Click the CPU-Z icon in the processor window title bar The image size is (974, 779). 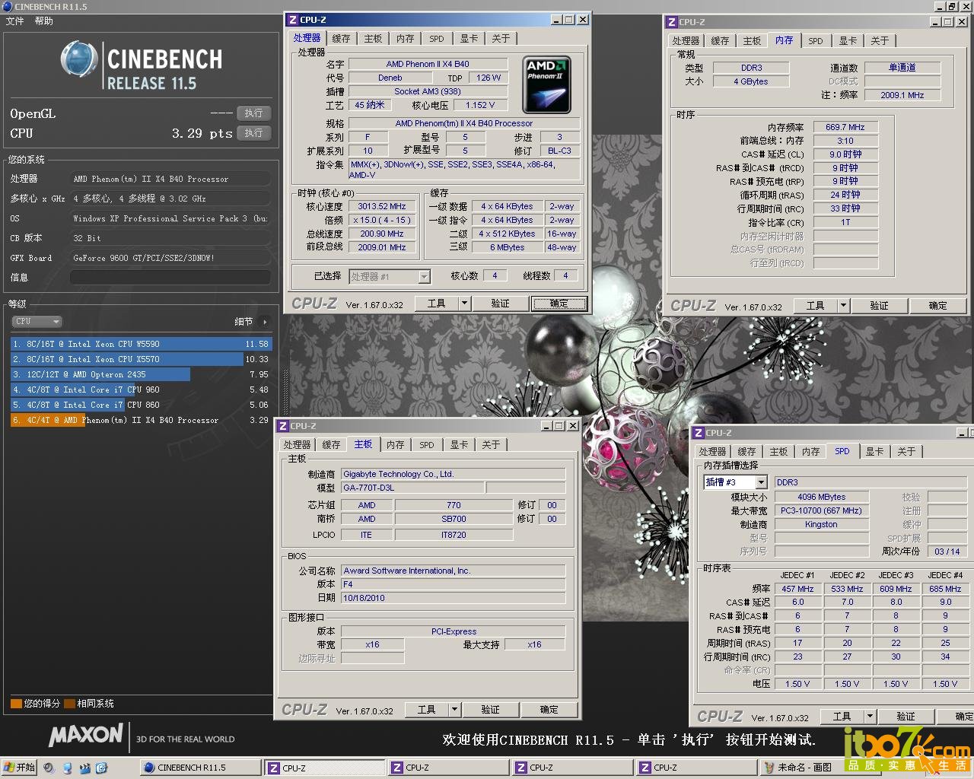293,20
